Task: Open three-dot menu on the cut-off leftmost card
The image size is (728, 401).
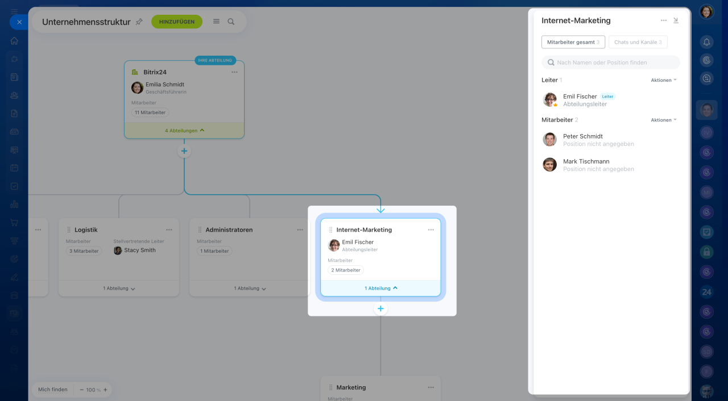Action: coord(38,230)
